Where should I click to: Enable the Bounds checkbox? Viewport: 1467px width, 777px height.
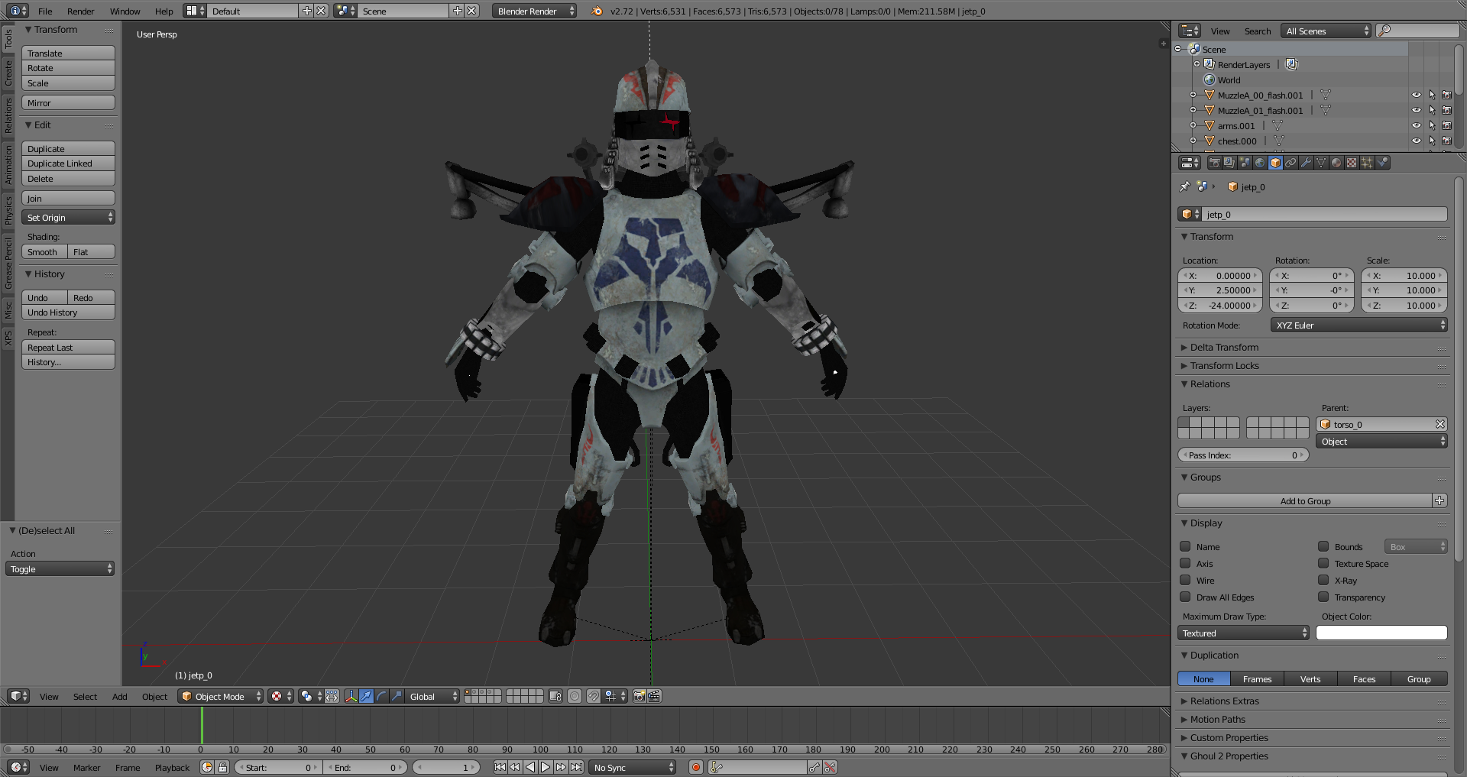click(1323, 546)
